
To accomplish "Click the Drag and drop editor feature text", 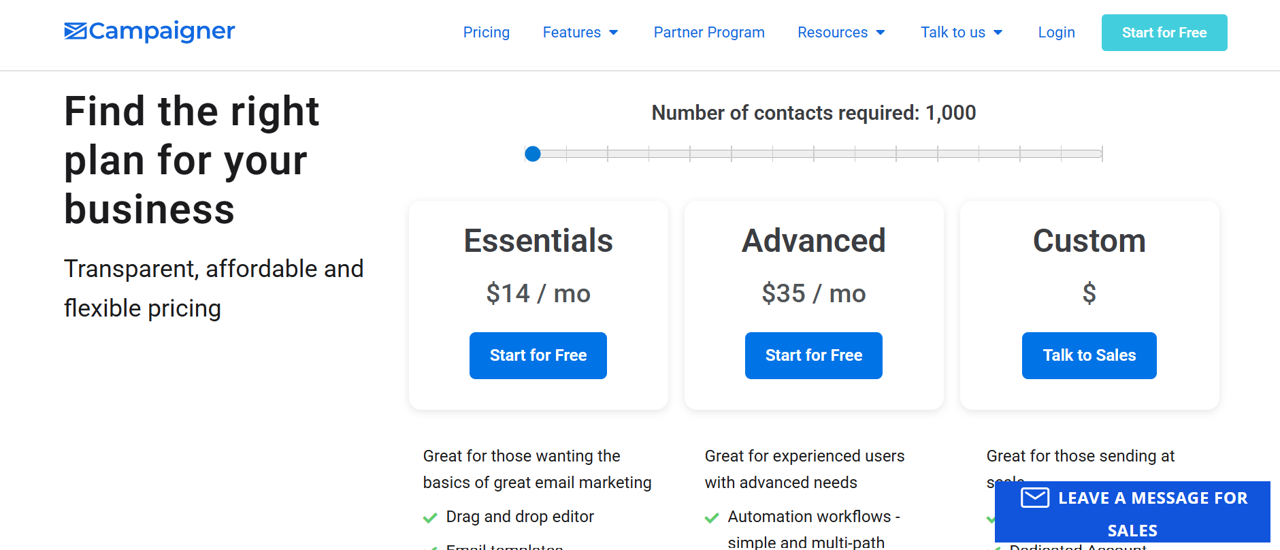I will pos(520,517).
